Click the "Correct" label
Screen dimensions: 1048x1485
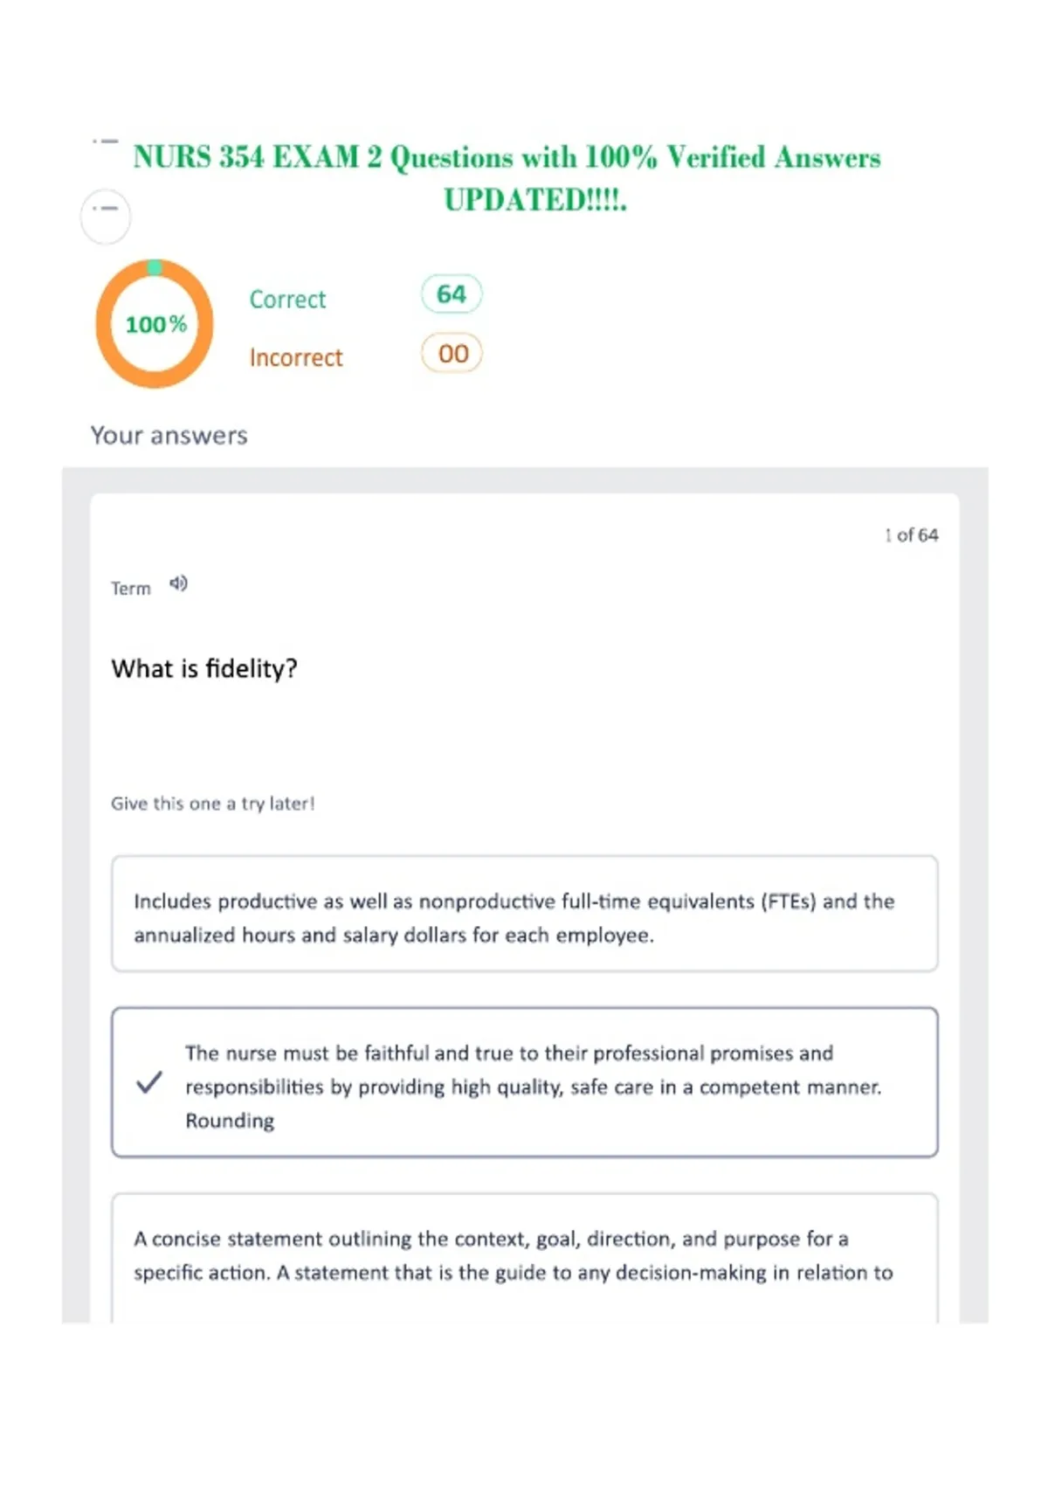coord(287,300)
